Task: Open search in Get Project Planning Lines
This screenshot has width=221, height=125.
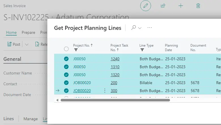Action: [x=133, y=28]
